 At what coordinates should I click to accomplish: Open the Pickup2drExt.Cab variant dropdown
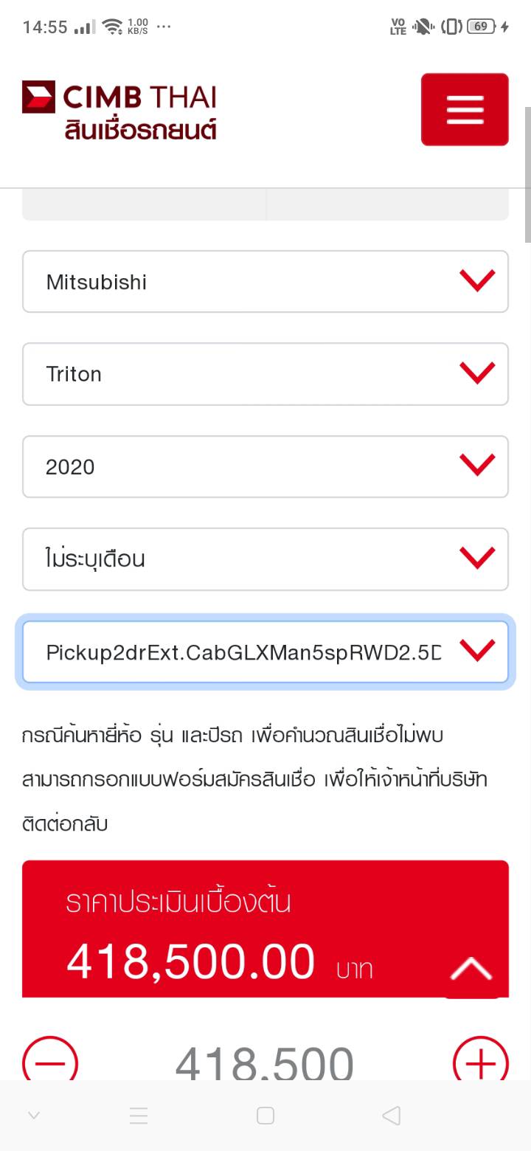265,652
